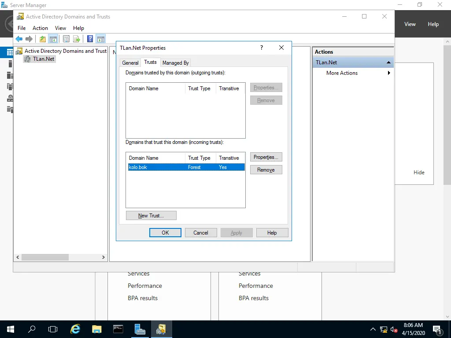The width and height of the screenshot is (451, 338).
Task: Click the Server Manager title bar icon
Action: tap(4, 5)
